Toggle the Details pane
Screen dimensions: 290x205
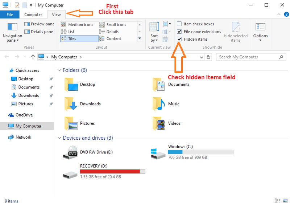(39, 32)
